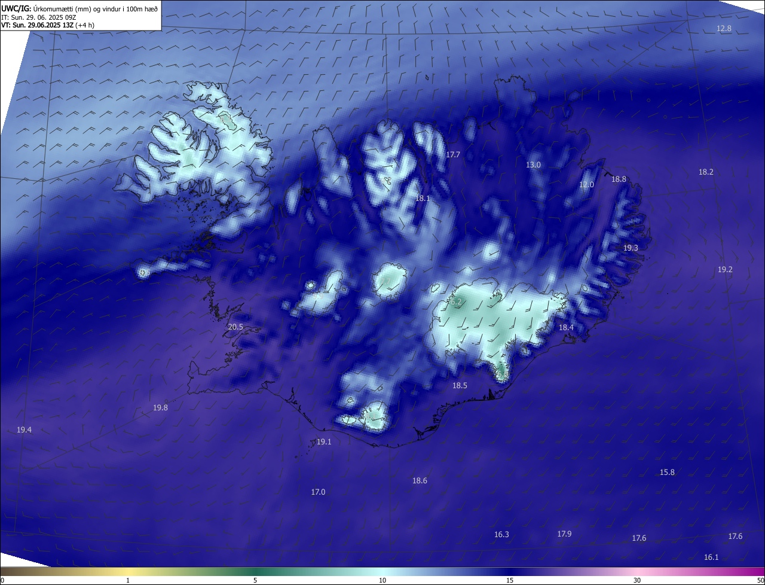Viewport: 765px width, 585px height.
Task: Click the 16.3 value label
Action: (x=501, y=535)
